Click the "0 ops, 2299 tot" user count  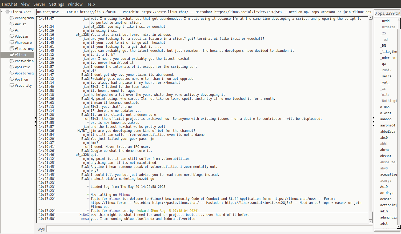click(x=387, y=13)
